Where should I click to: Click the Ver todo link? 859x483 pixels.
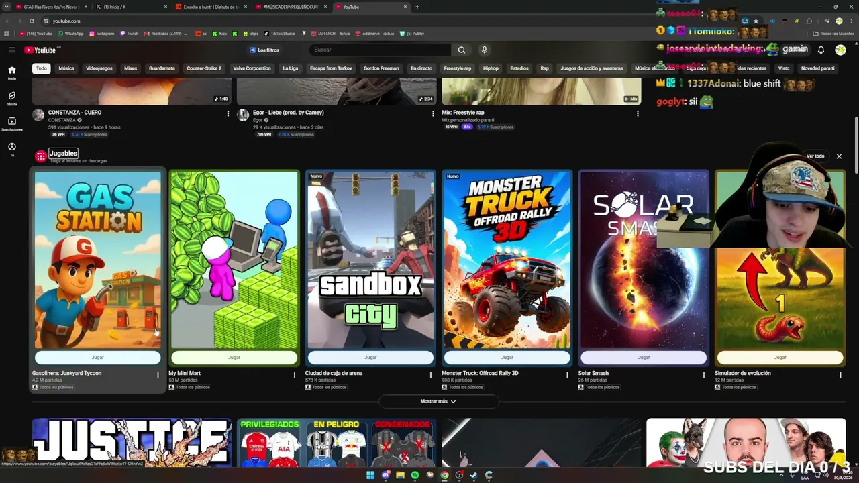coord(815,156)
